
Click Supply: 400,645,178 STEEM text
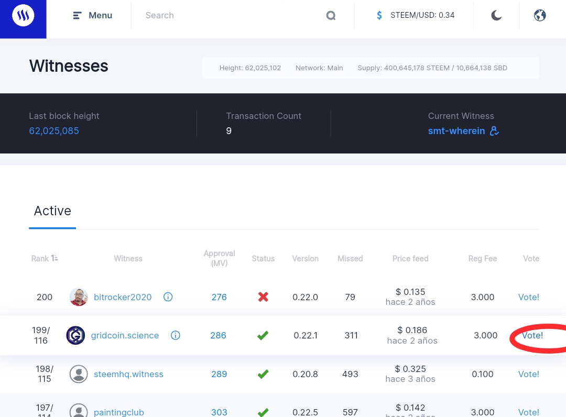point(404,68)
